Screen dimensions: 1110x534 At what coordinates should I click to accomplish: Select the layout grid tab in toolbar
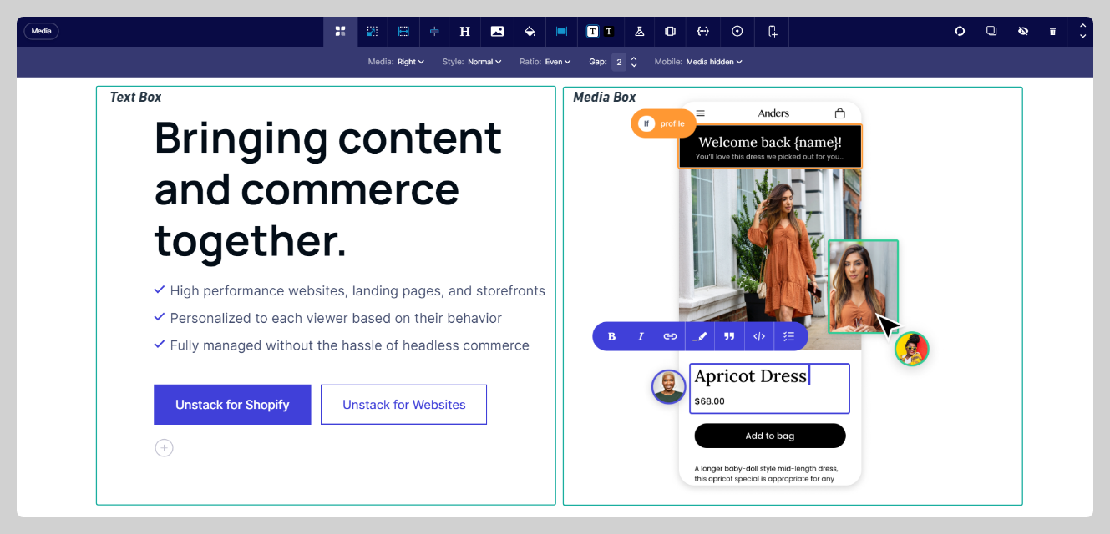(x=341, y=32)
